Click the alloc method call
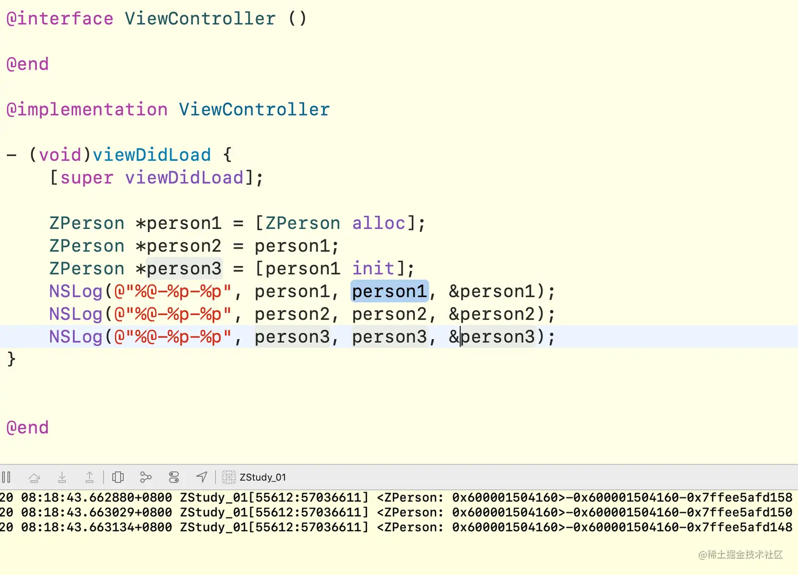Image resolution: width=798 pixels, height=575 pixels. tap(378, 223)
